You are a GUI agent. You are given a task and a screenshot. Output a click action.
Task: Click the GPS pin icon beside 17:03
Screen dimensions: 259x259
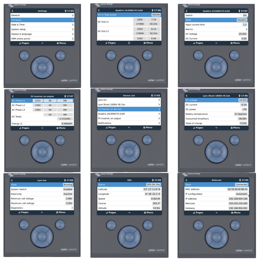coord(66,11)
